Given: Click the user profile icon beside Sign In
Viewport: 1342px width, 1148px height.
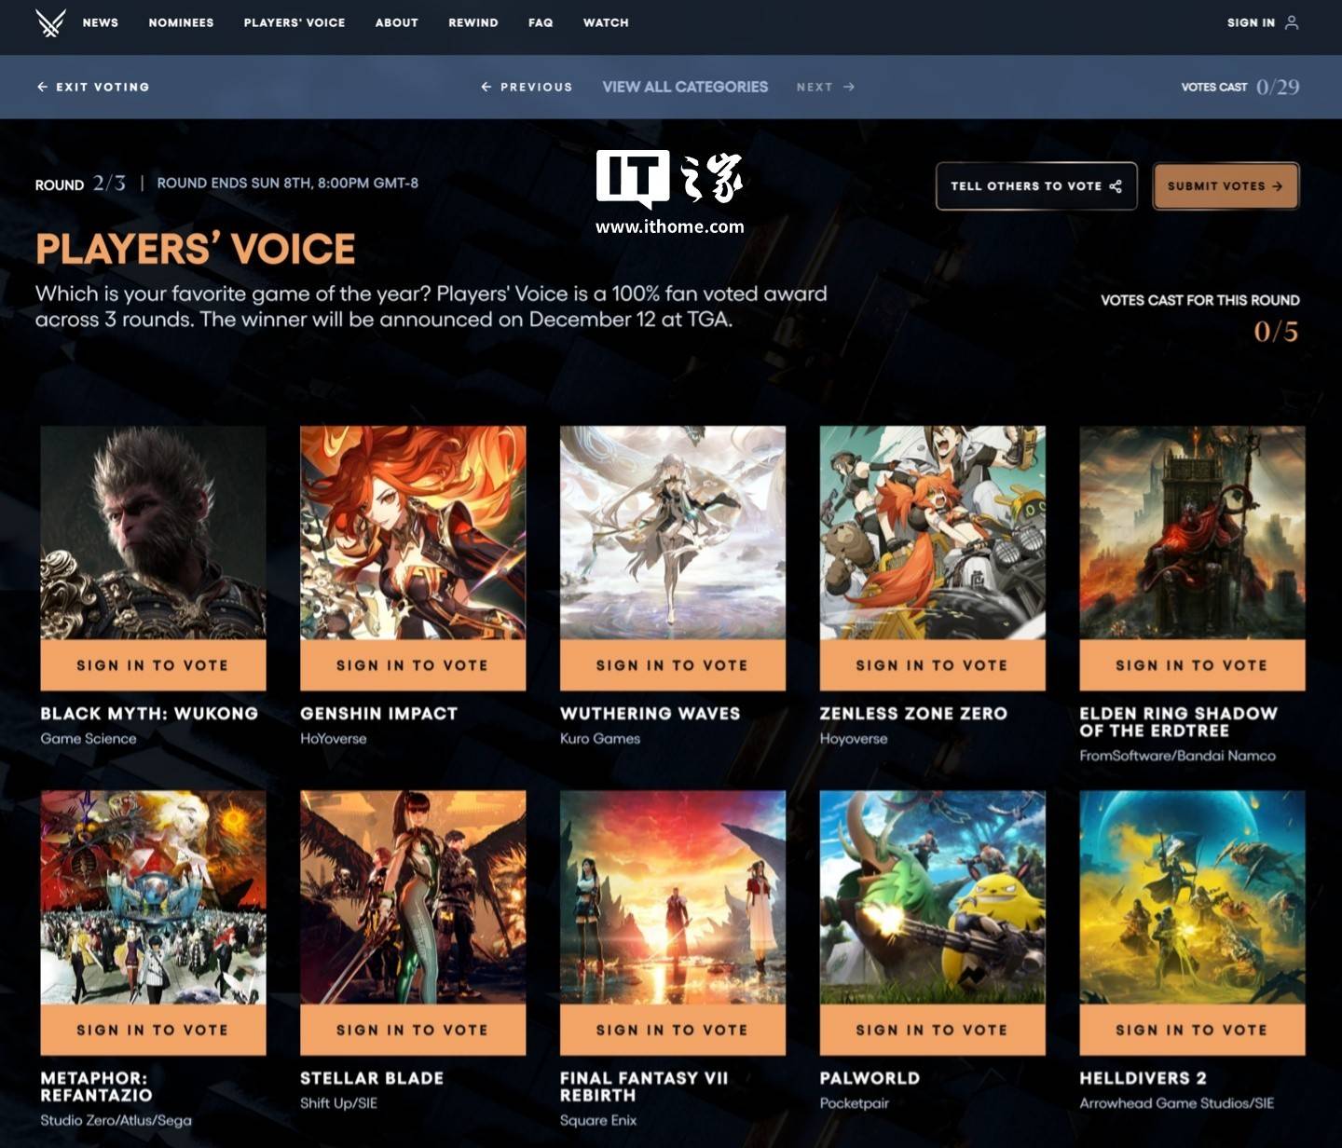Looking at the screenshot, I should pyautogui.click(x=1292, y=22).
